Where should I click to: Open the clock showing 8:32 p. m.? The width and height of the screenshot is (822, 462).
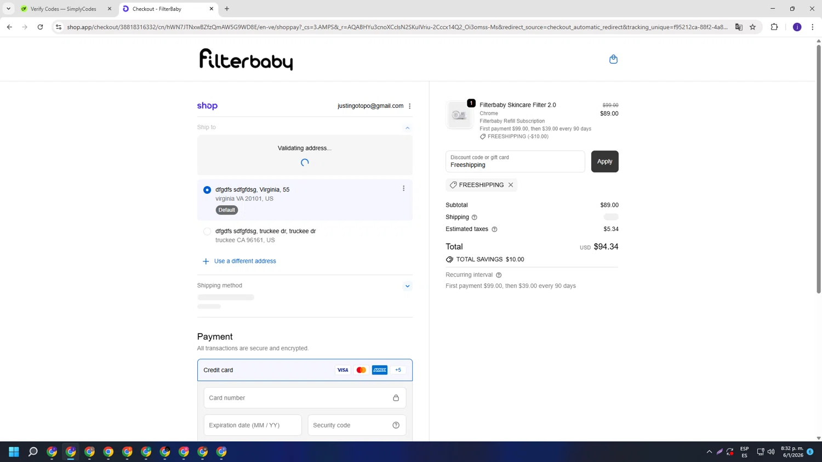click(x=792, y=452)
